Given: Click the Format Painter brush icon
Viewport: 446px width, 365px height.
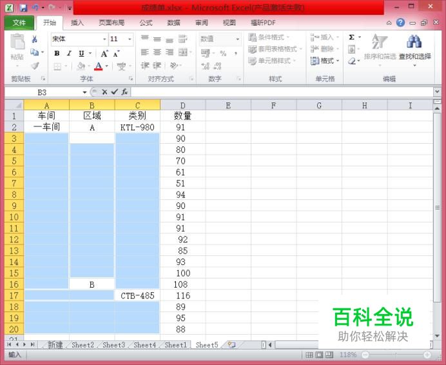Looking at the screenshot, I should [35, 66].
